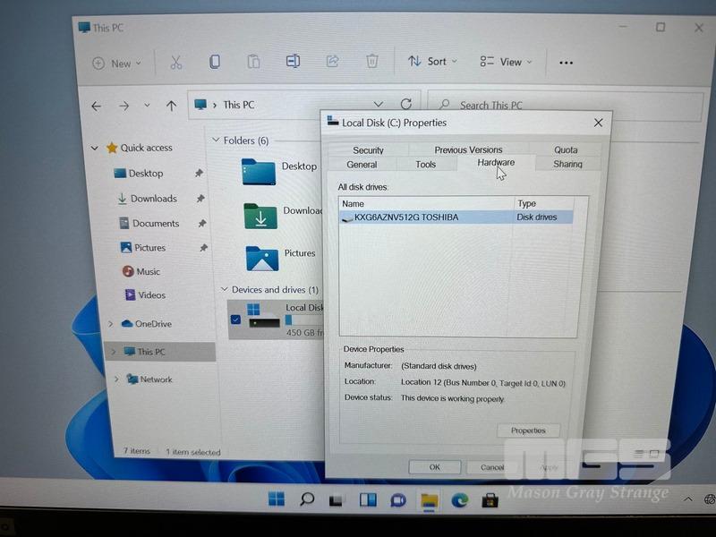Click the Rename icon in toolbar
This screenshot has width=716, height=537.
293,62
